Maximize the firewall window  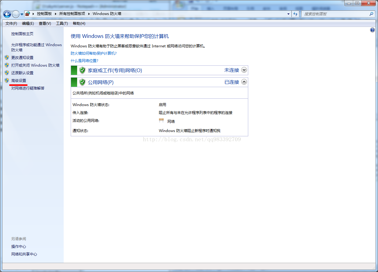click(357, 3)
